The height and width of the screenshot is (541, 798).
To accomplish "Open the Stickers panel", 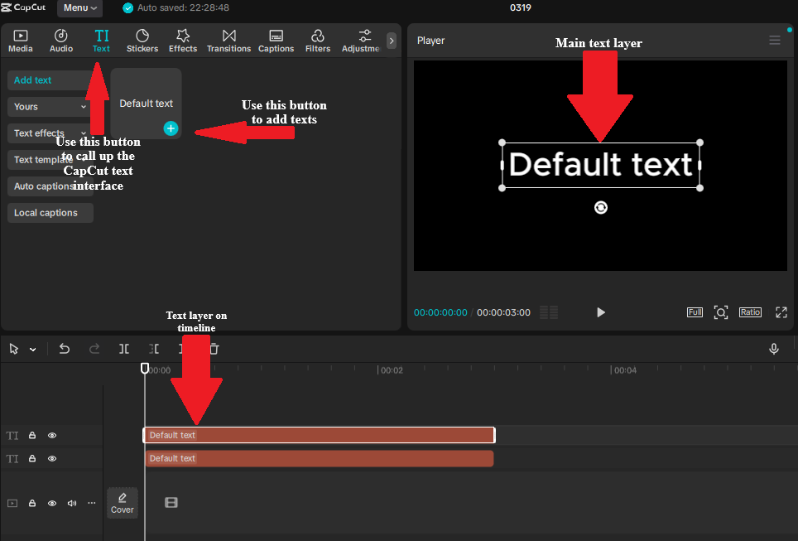I will tap(142, 39).
